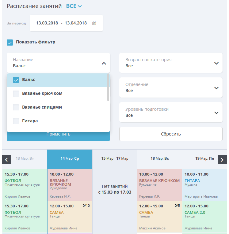Tick the Вязанье крючком checkbox
The width and height of the screenshot is (229, 234).
tap(16, 94)
